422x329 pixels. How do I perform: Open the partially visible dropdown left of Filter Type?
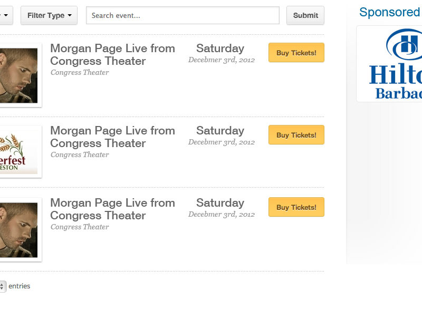[x=6, y=15]
